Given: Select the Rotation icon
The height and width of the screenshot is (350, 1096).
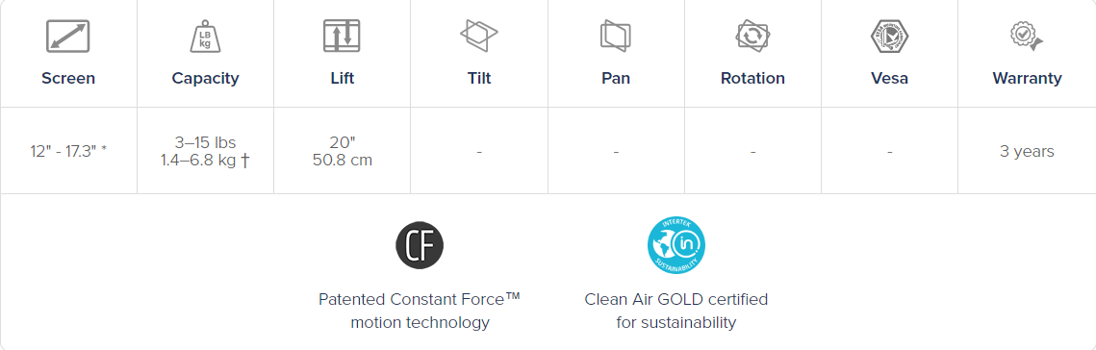Looking at the screenshot, I should (x=752, y=35).
